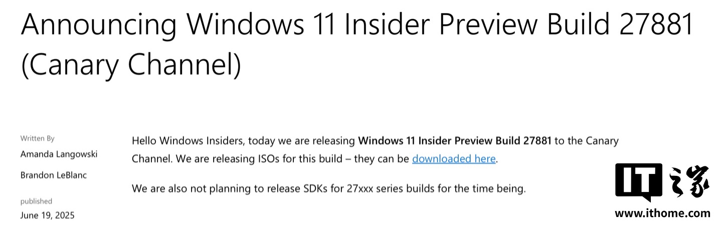Image resolution: width=722 pixels, height=227 pixels.
Task: Click the "published" label
Action: click(x=36, y=201)
